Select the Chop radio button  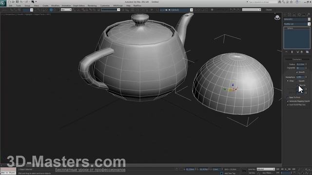288,81
